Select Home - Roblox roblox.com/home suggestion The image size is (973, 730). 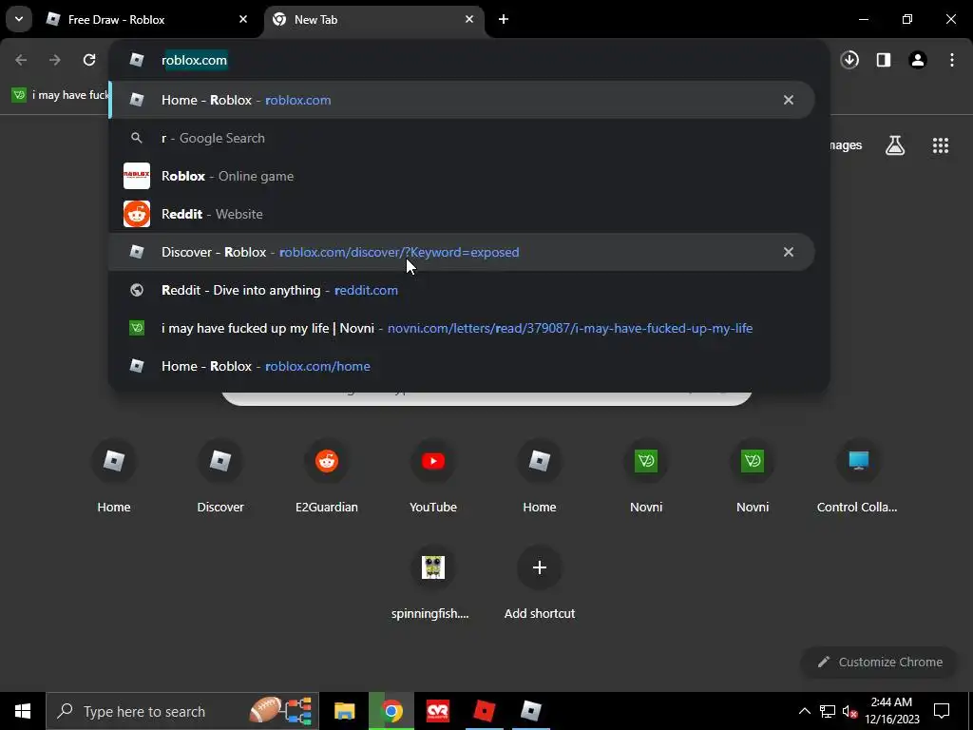(462, 366)
